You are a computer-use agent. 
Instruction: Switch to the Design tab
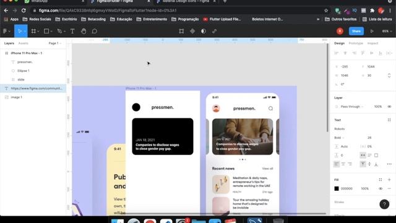pos(339,43)
